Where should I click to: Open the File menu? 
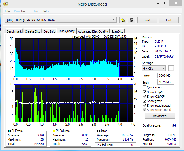(x=7, y=11)
